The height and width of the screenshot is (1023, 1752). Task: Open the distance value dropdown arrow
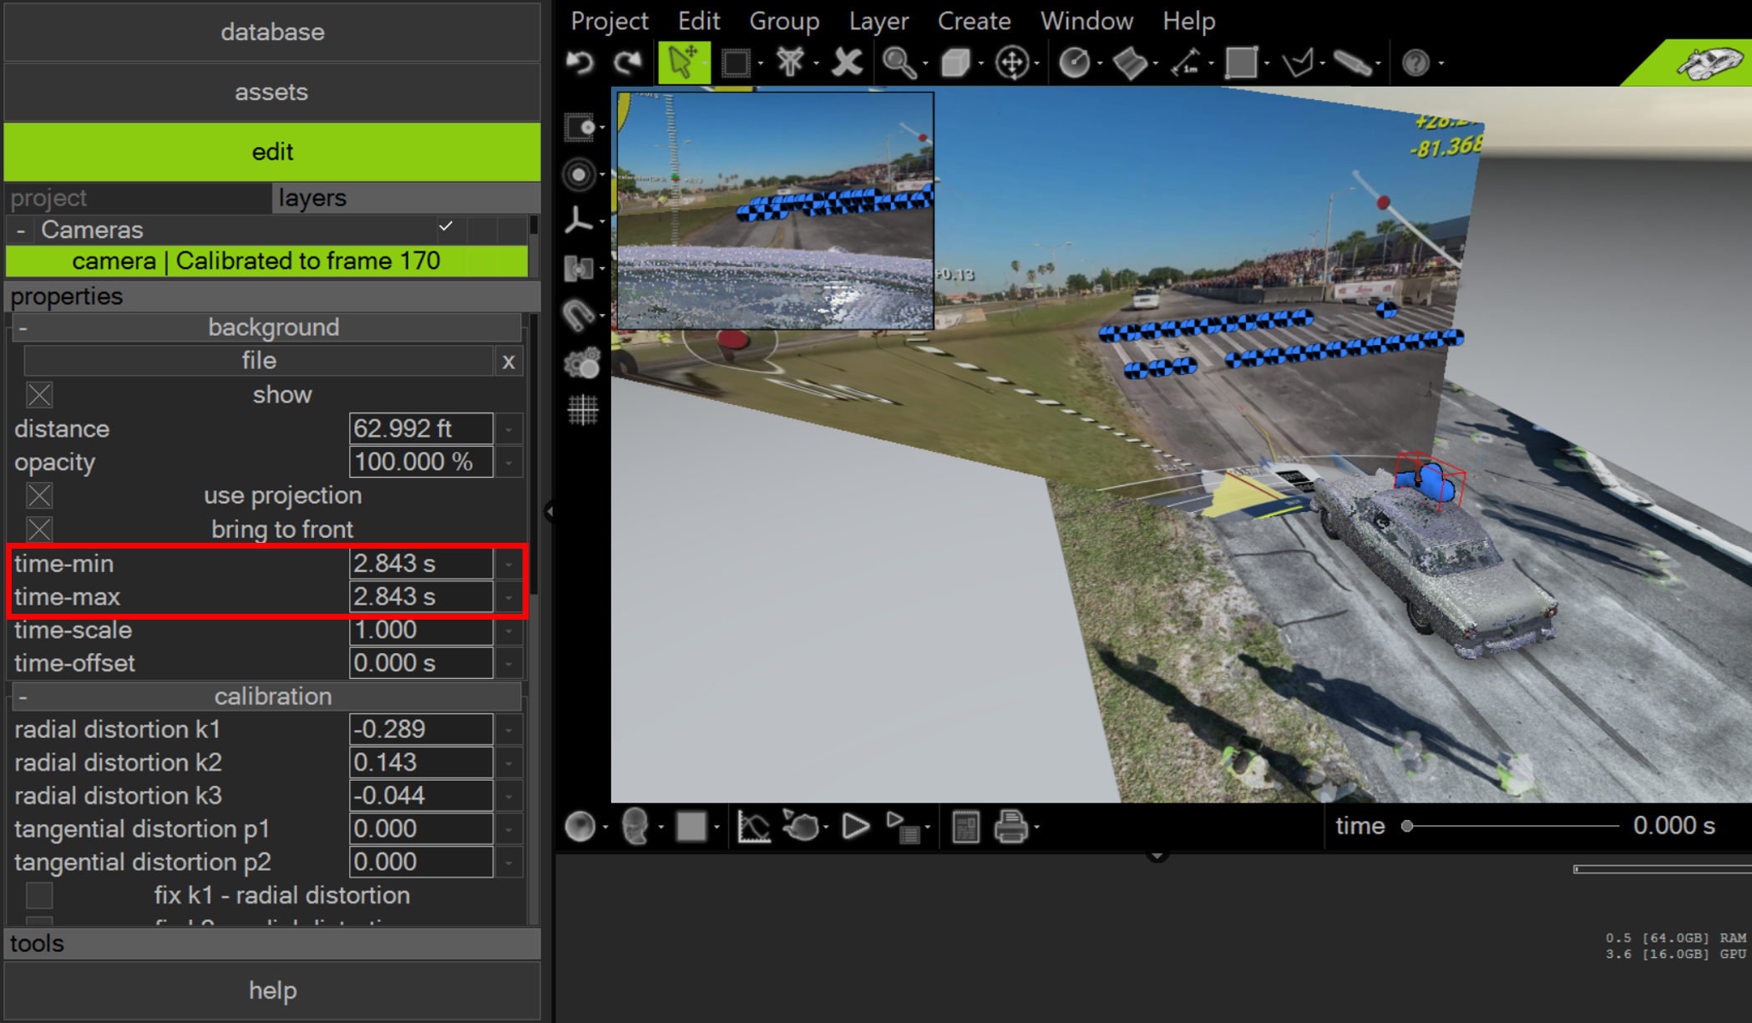pos(509,429)
